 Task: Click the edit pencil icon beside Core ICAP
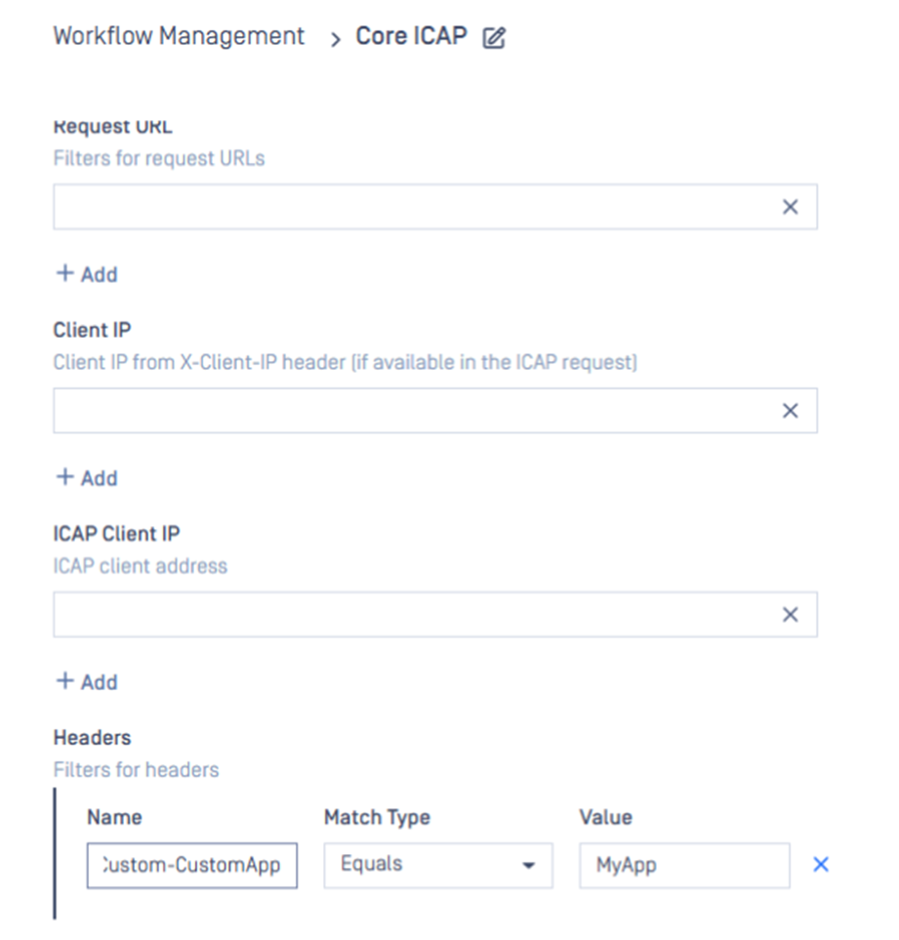click(495, 38)
